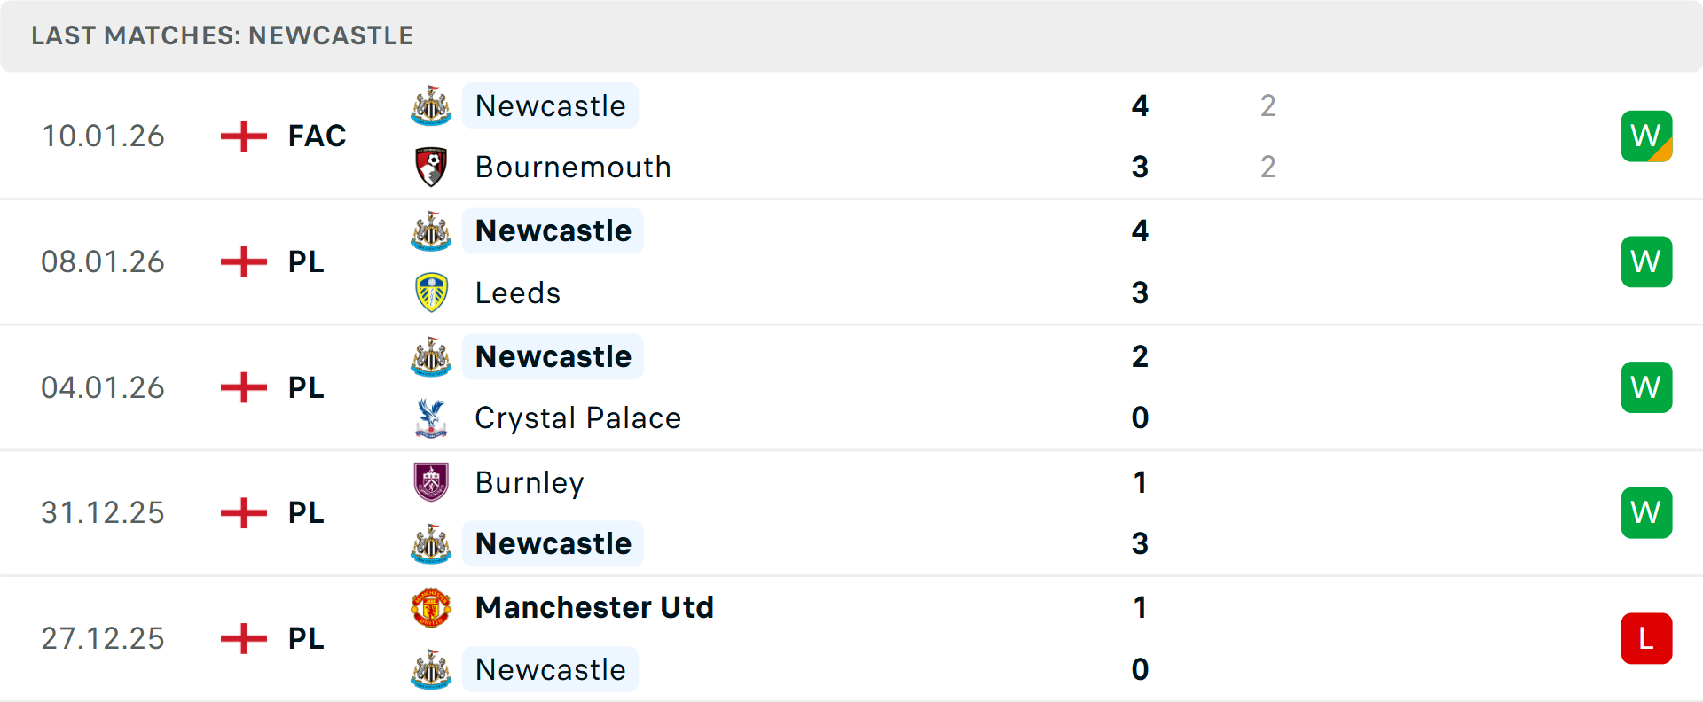This screenshot has height=702, width=1703.
Task: Click the Burnley club crest
Action: coord(431,482)
